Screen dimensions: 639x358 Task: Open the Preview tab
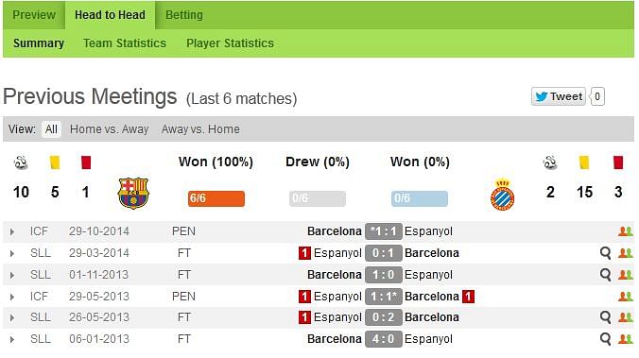point(34,15)
